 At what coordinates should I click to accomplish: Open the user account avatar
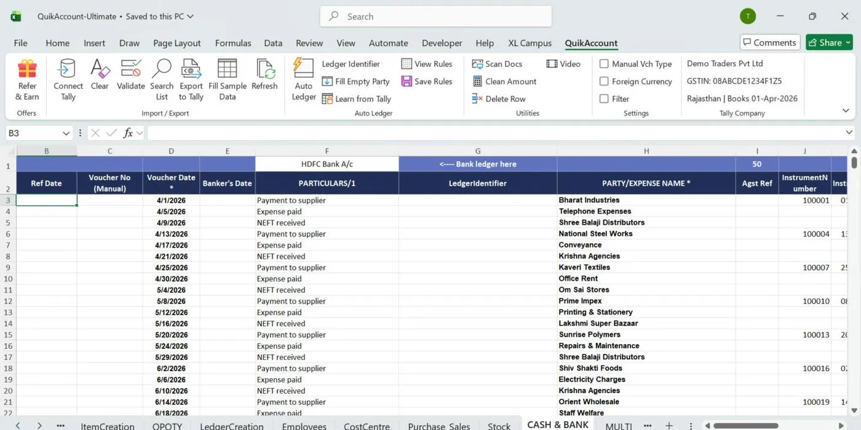(748, 17)
